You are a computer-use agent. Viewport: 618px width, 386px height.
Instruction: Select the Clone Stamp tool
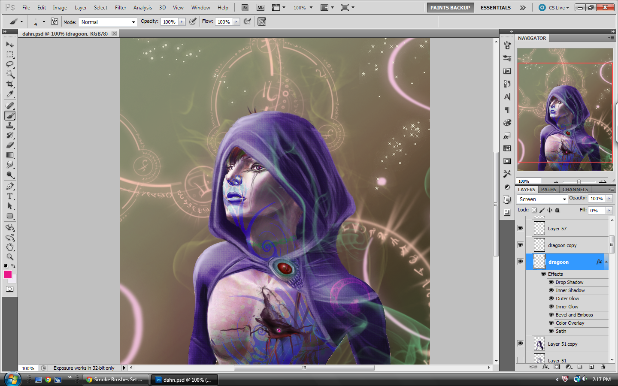click(10, 125)
